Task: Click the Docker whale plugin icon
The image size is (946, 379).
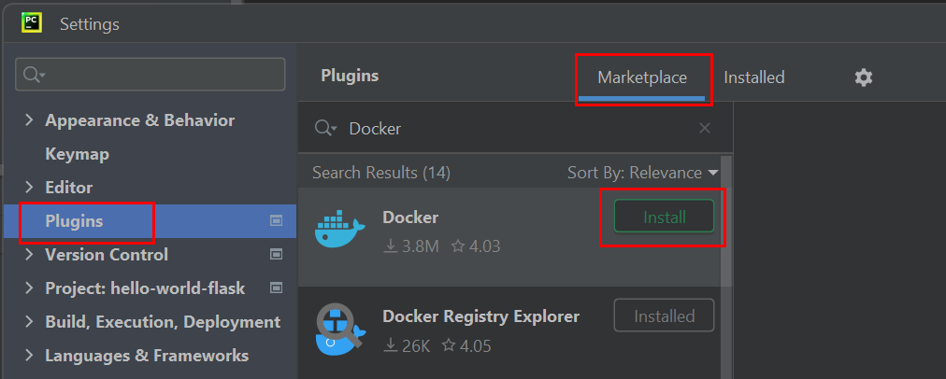Action: coord(339,230)
